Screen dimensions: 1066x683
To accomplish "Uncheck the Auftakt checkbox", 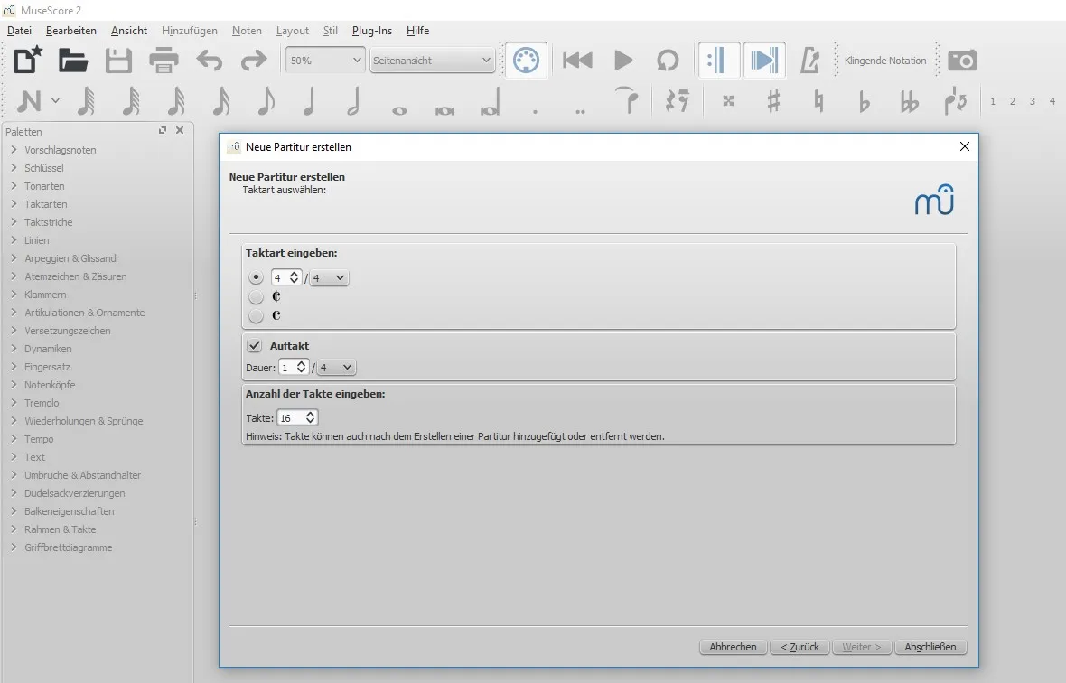I will pyautogui.click(x=254, y=345).
